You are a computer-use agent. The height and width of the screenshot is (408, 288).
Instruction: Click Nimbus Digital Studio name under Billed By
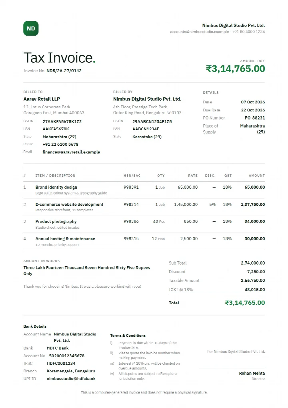point(147,99)
